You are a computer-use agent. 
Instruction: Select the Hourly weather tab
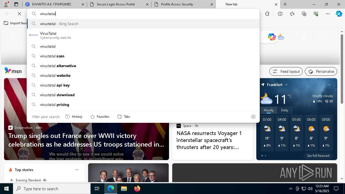click(x=269, y=110)
